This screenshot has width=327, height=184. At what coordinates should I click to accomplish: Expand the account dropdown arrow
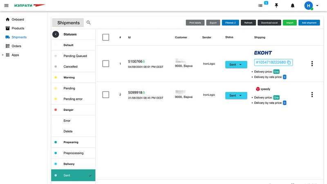[x=317, y=6]
